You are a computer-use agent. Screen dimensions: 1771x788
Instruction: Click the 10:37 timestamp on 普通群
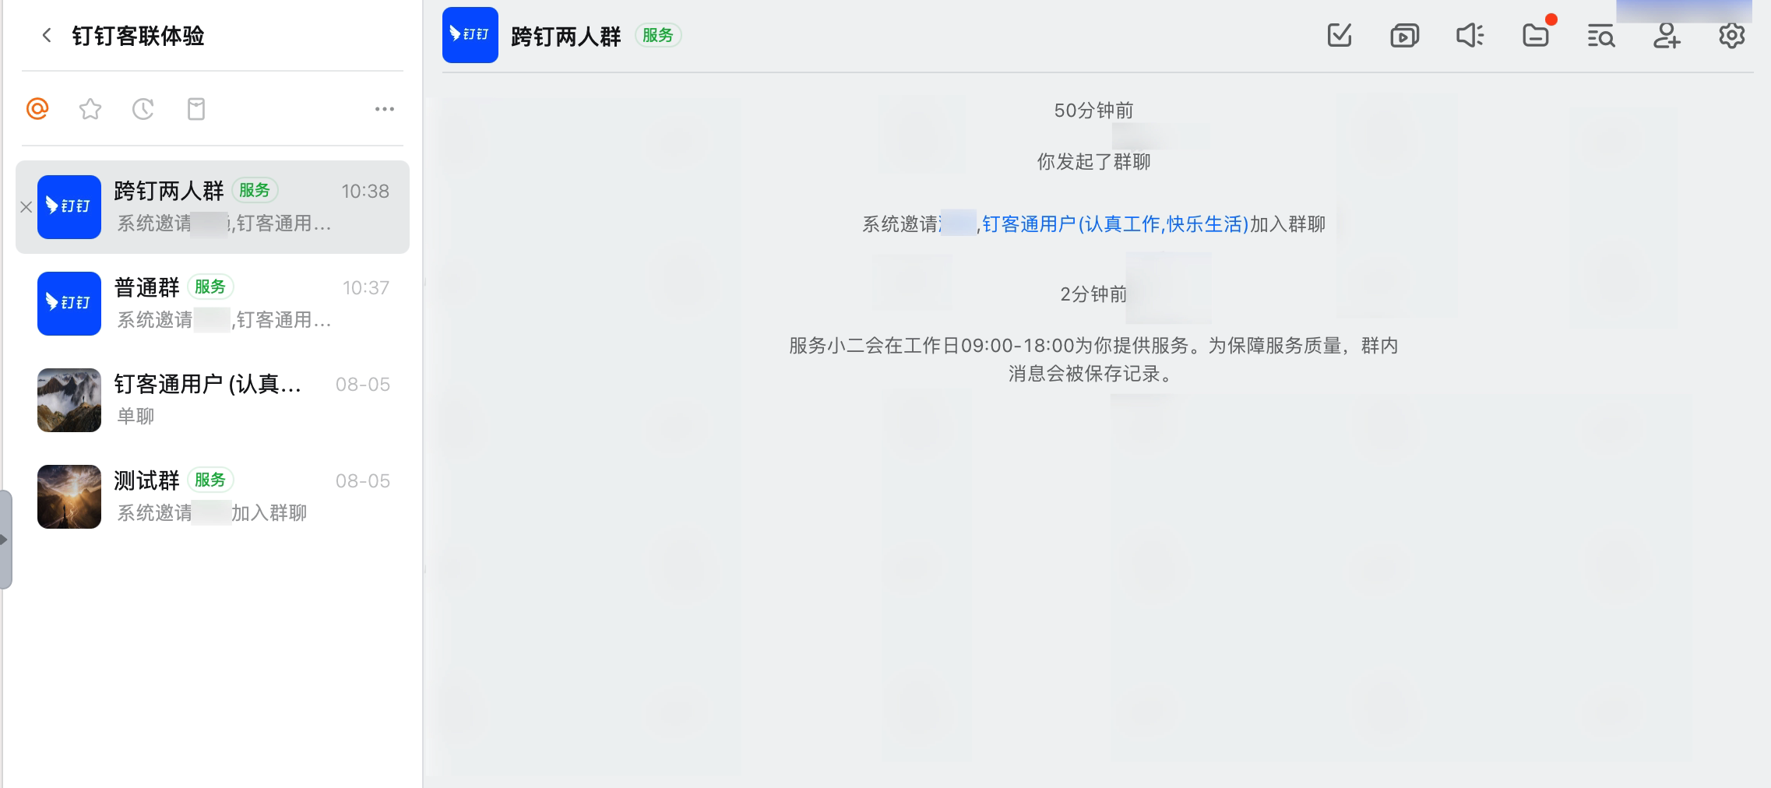point(366,288)
